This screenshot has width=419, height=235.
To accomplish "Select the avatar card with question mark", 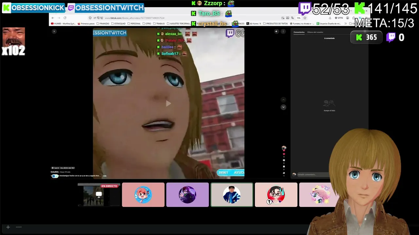I will coord(276,195).
